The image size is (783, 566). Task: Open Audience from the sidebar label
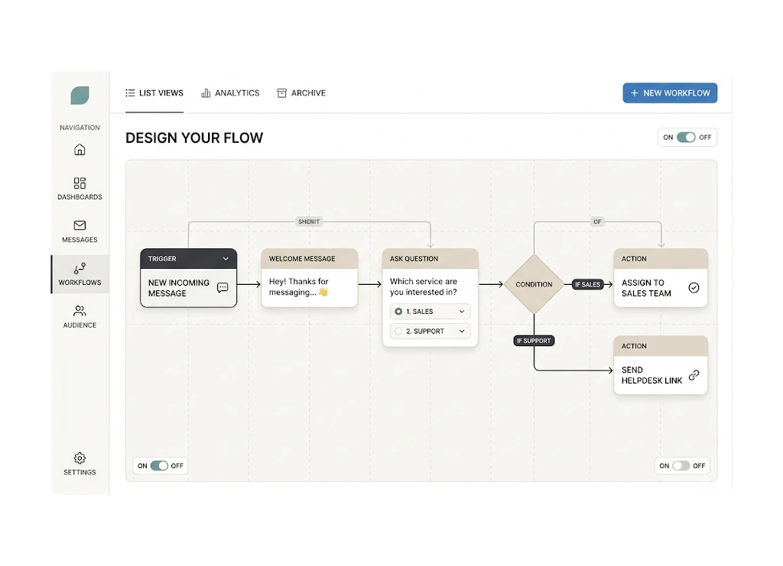point(80,325)
